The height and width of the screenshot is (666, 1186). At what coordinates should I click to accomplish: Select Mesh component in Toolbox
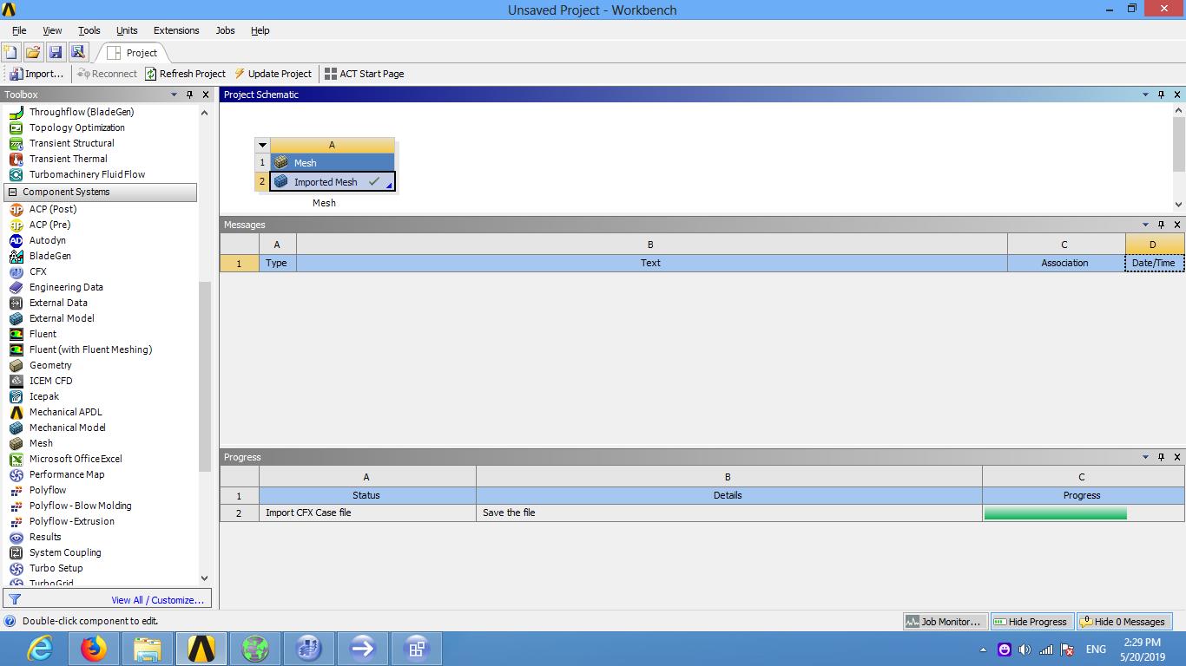[x=41, y=443]
